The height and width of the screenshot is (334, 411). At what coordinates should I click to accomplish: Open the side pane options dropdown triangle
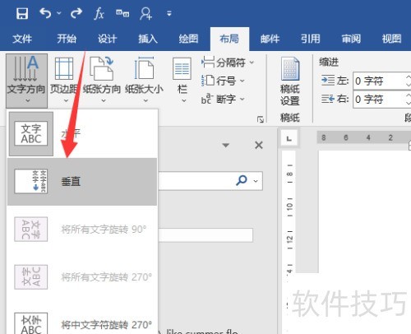click(225, 145)
